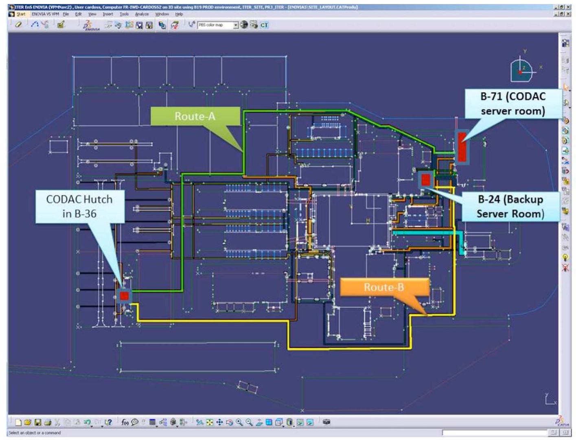Click the 3D compass in the viewport
576x440 pixels.
point(524,68)
